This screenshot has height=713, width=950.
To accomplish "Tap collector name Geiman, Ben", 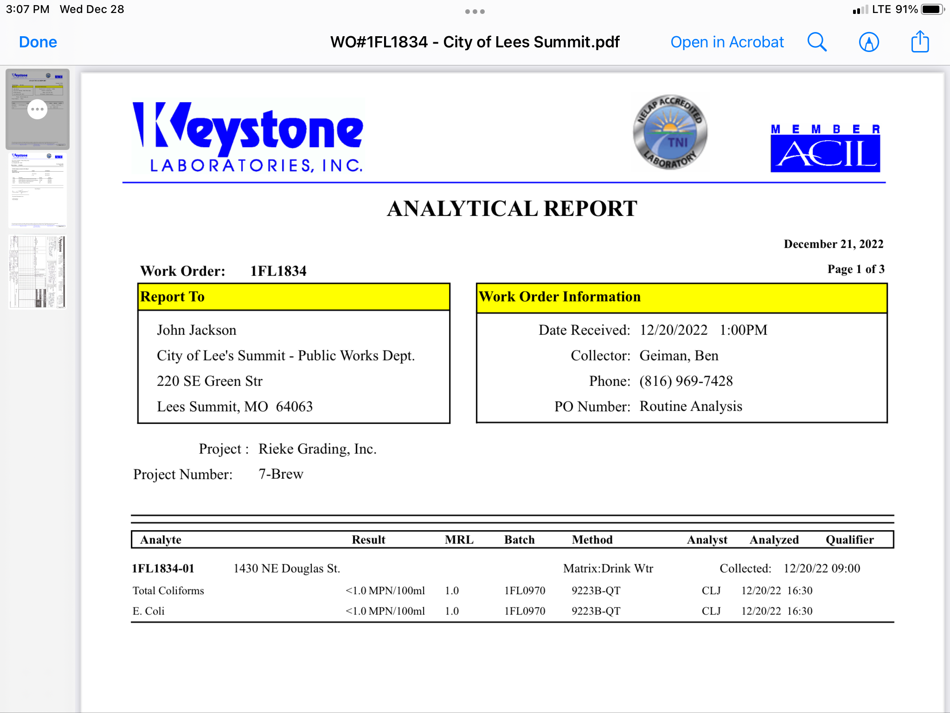I will click(x=679, y=356).
